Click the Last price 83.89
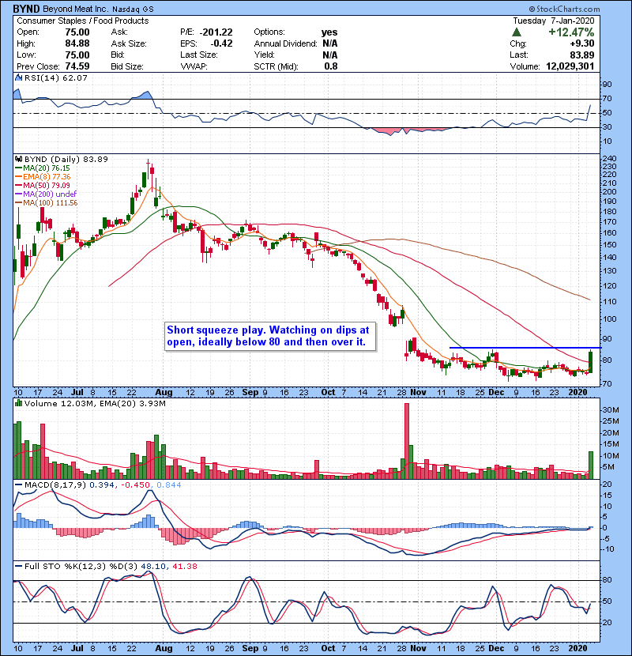The image size is (632, 656). 581,55
